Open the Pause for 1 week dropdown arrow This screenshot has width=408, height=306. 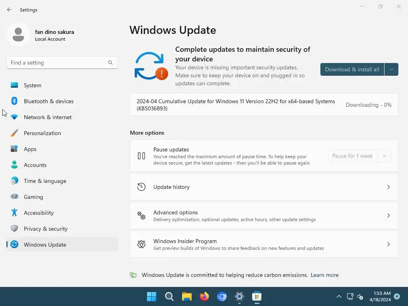(384, 156)
